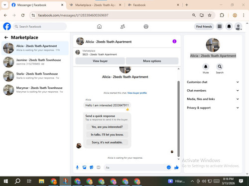Image resolution: width=249 pixels, height=186 pixels.
Task: Click the chat vertical scrollbar
Action: click(x=179, y=119)
